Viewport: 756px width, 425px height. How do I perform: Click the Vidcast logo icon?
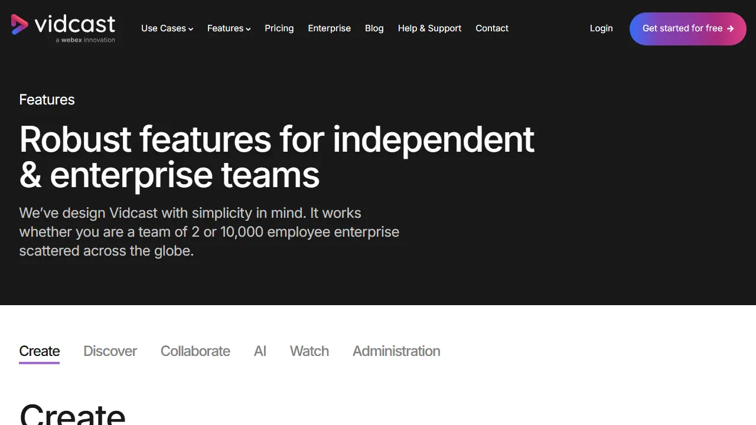click(19, 24)
